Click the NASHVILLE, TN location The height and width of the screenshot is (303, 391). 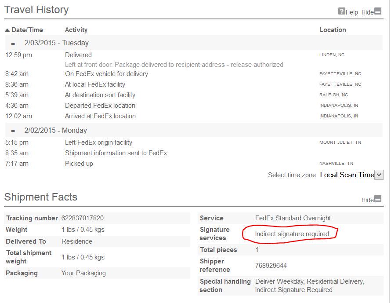click(336, 164)
